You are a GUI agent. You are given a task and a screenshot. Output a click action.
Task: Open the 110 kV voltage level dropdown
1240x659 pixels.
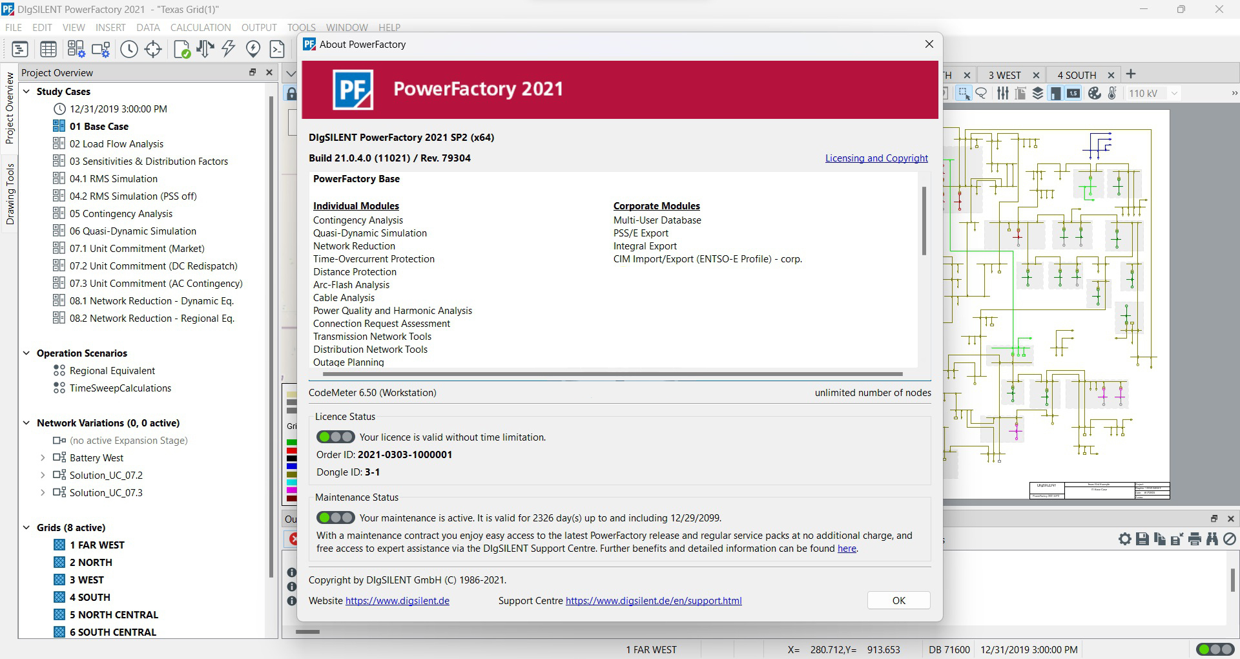point(1174,94)
